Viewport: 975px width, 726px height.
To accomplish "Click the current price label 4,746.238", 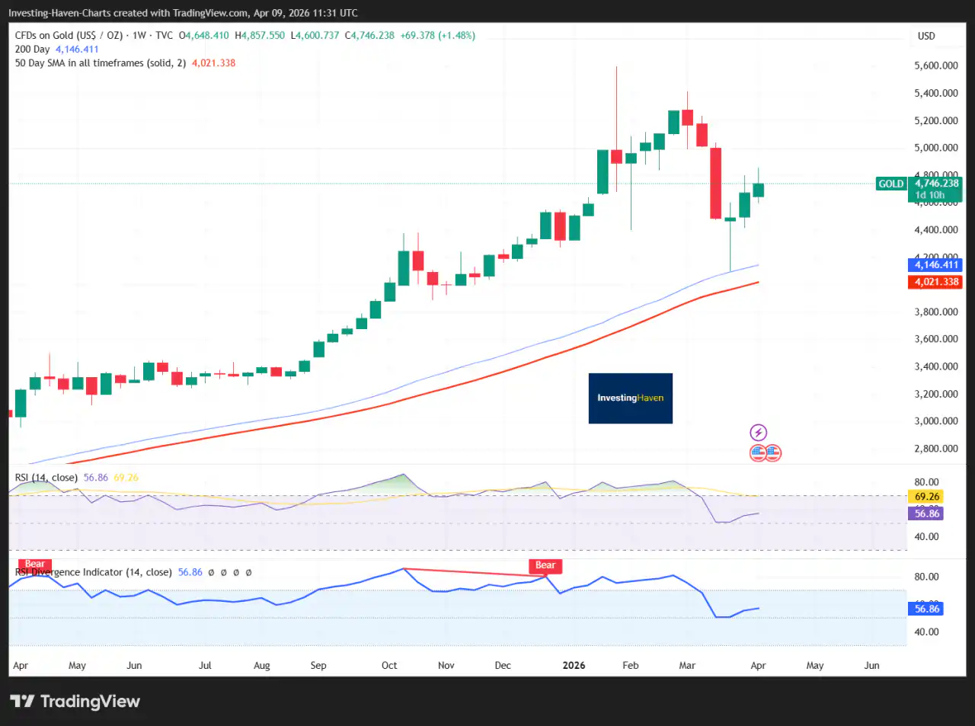I will tap(936, 184).
